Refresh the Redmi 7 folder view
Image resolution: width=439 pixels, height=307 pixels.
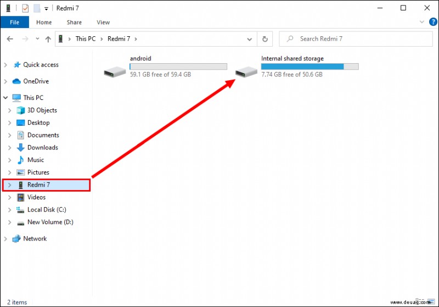pyautogui.click(x=265, y=39)
